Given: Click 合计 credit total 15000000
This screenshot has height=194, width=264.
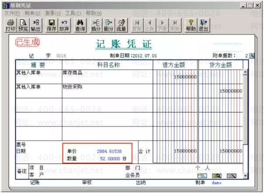Looking at the screenshot, I should pos(231,151).
